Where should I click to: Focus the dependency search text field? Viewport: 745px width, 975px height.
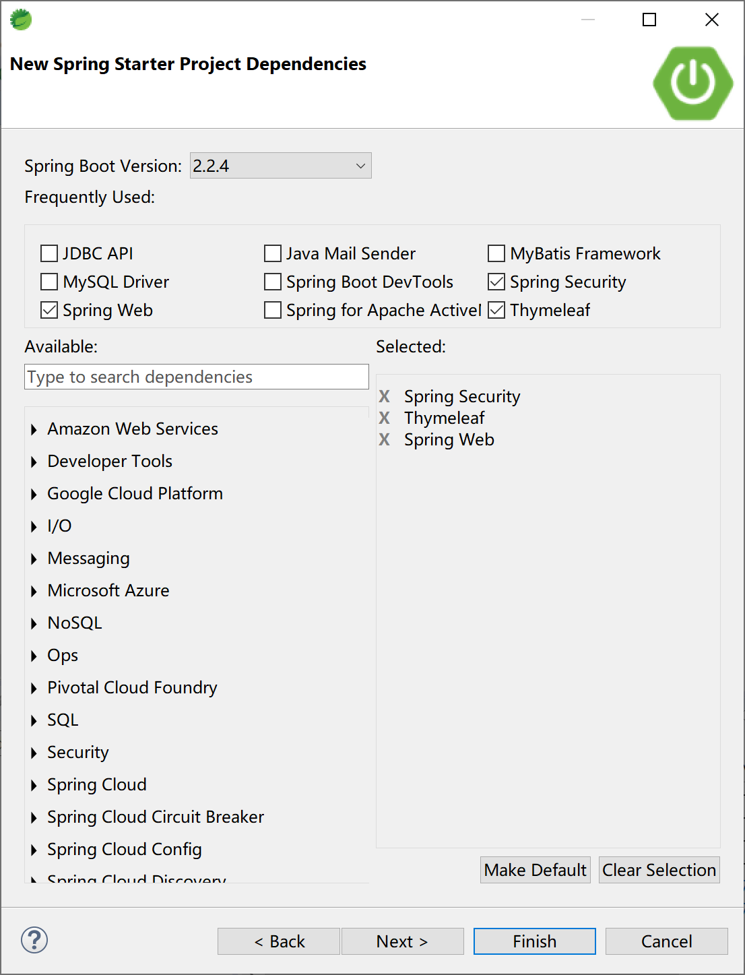pos(196,377)
